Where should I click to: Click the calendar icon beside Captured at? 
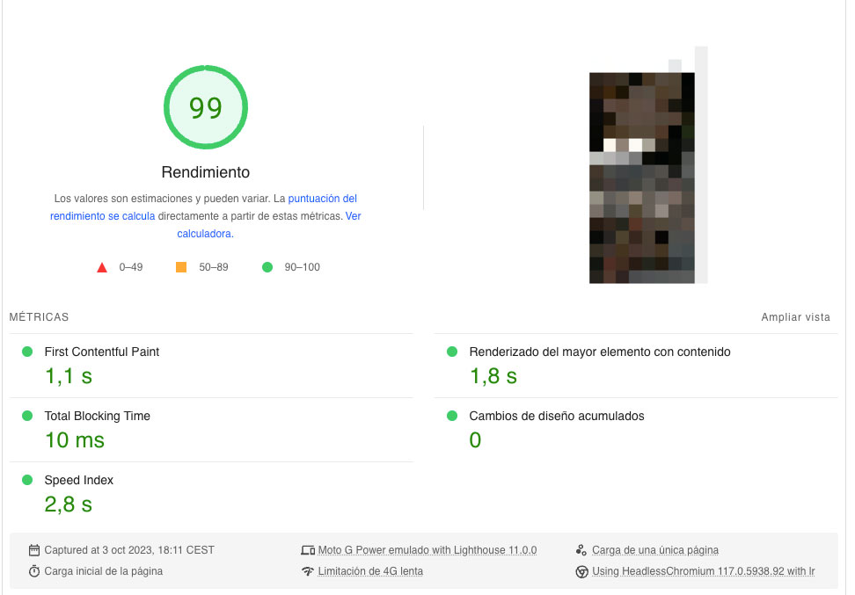click(x=34, y=550)
